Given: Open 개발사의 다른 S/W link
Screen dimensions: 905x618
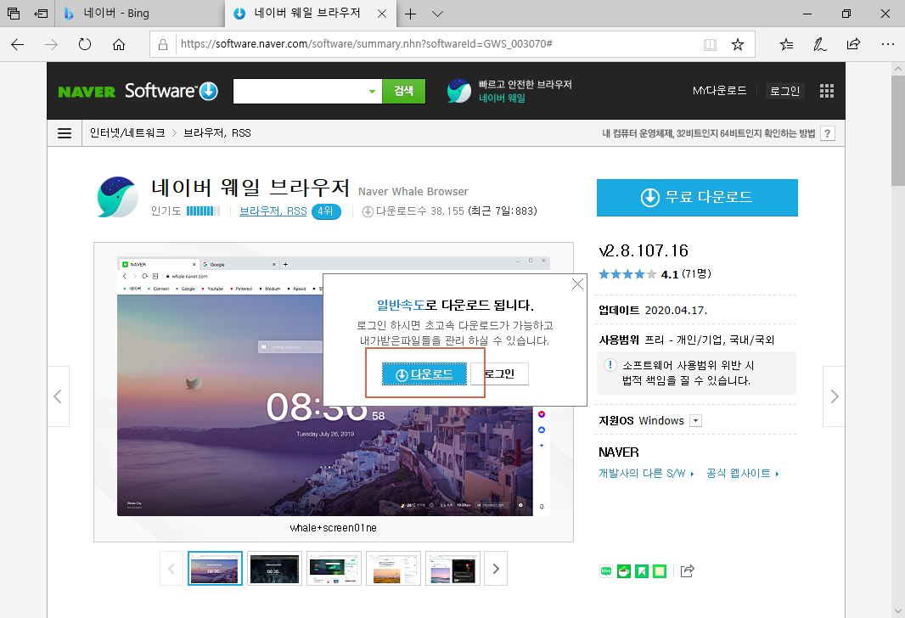Looking at the screenshot, I should point(646,474).
